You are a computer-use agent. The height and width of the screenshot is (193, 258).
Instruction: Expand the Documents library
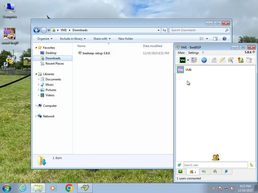coord(39,79)
